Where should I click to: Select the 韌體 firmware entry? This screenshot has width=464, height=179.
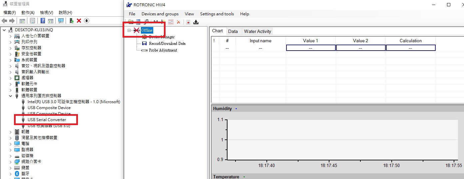25,132
